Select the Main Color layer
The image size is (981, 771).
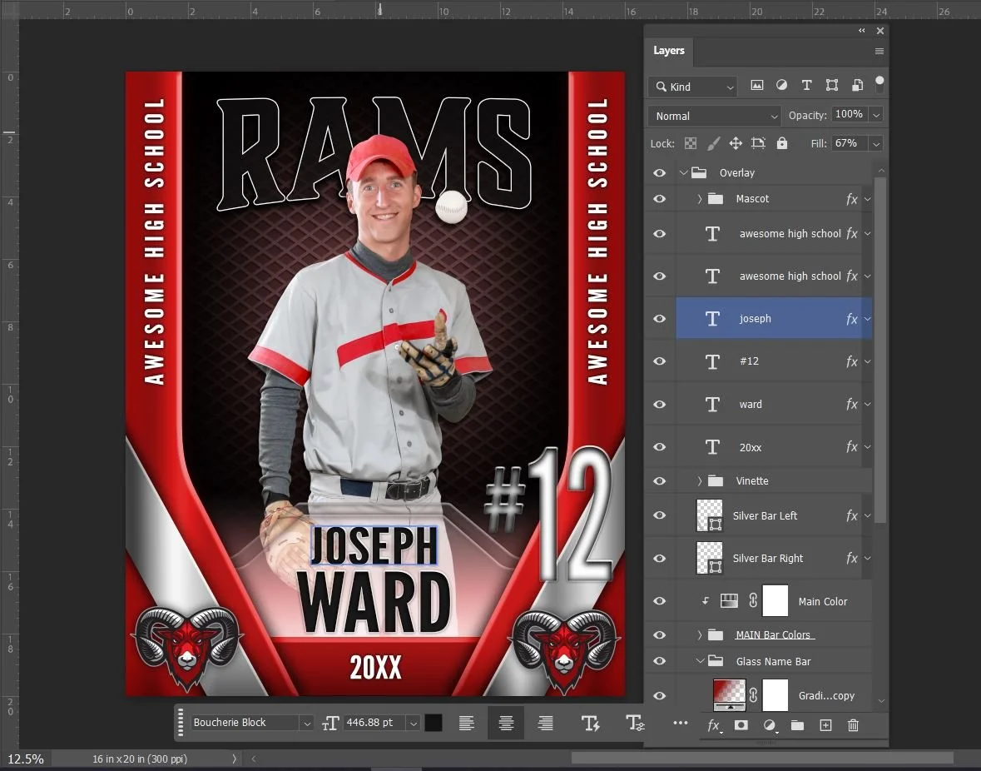(x=774, y=601)
